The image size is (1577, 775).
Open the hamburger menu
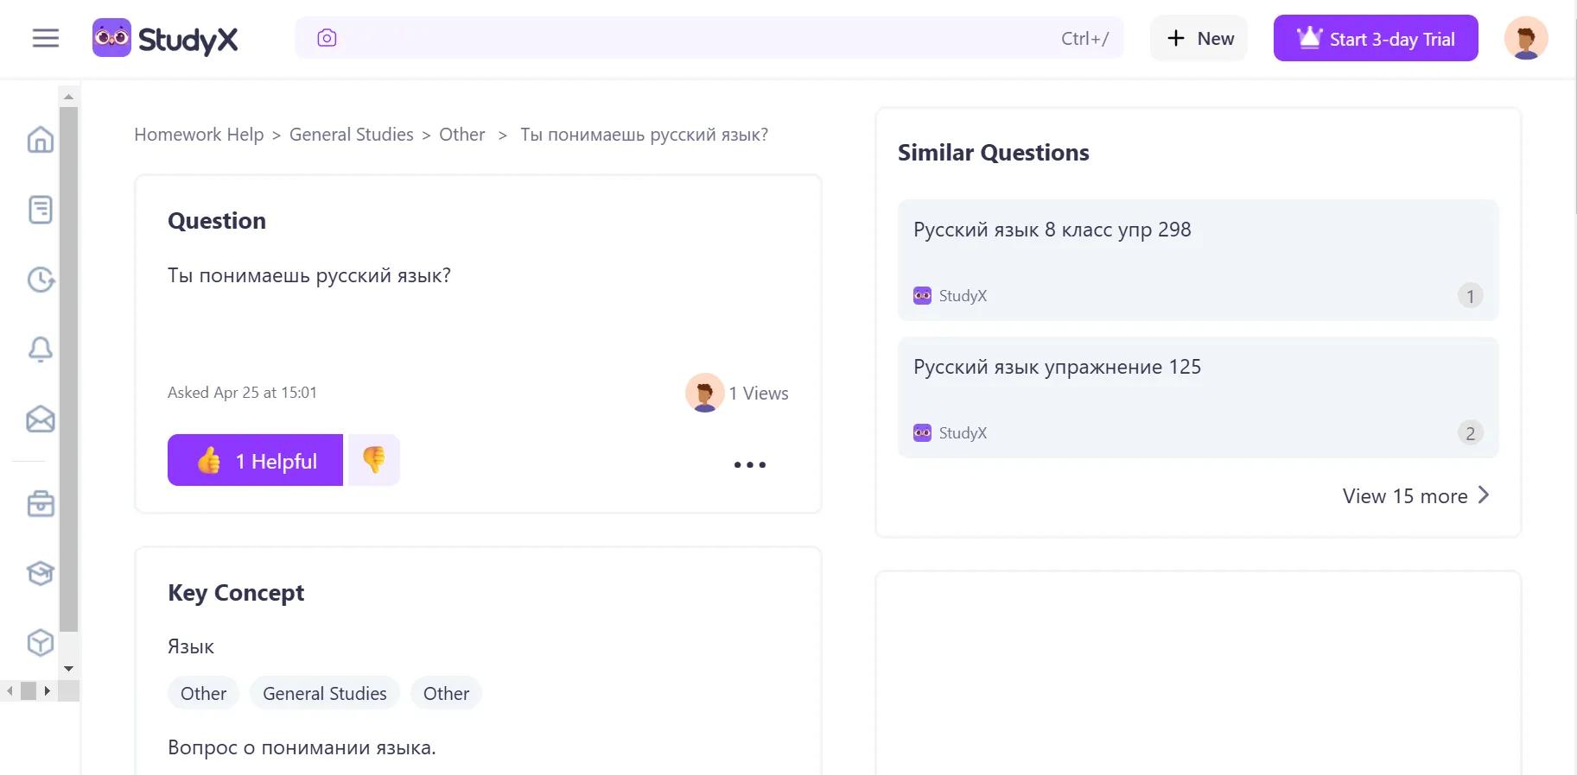[x=46, y=38]
